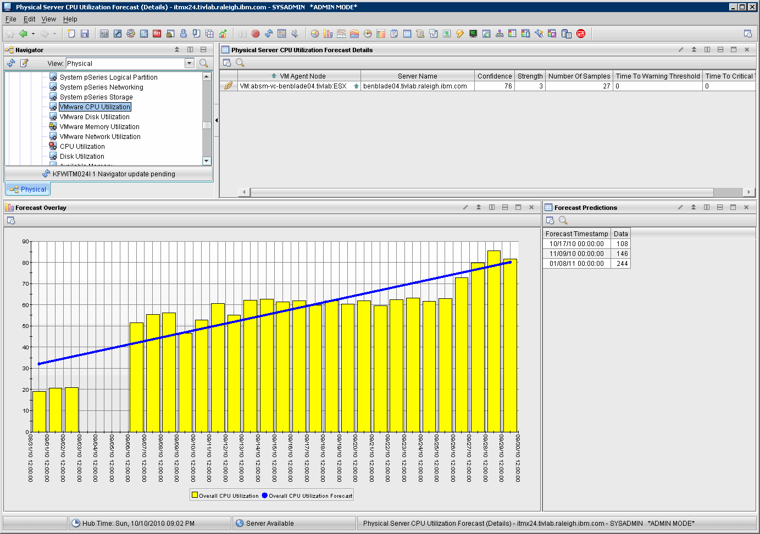
Task: Click time span icon in Forecast Overlay
Action: click(x=11, y=220)
